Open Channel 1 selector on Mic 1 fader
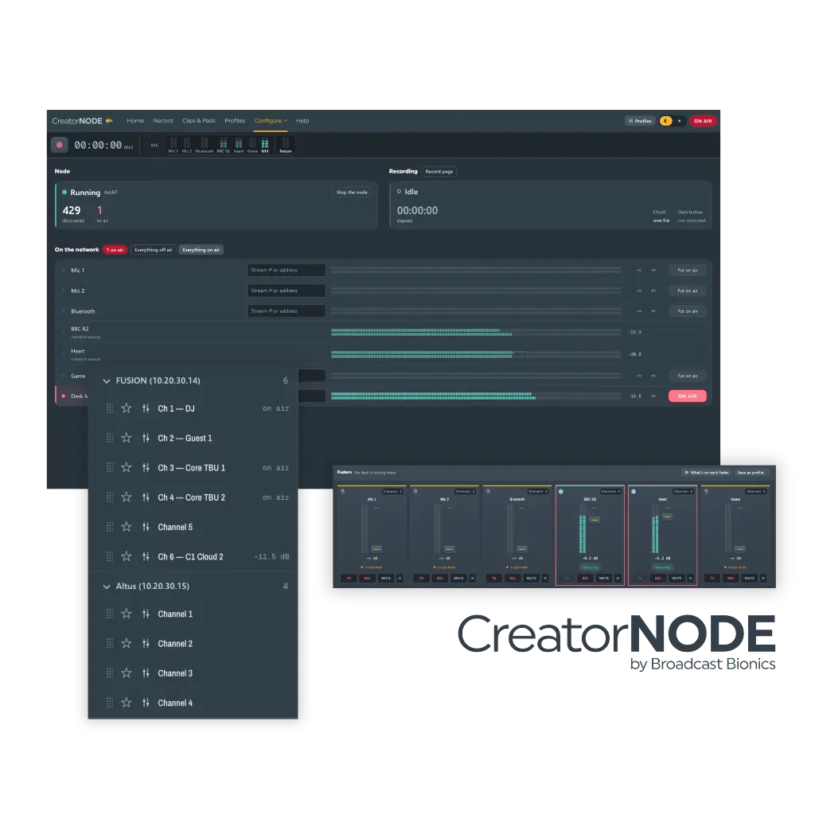Image resolution: width=815 pixels, height=815 pixels. point(393,491)
